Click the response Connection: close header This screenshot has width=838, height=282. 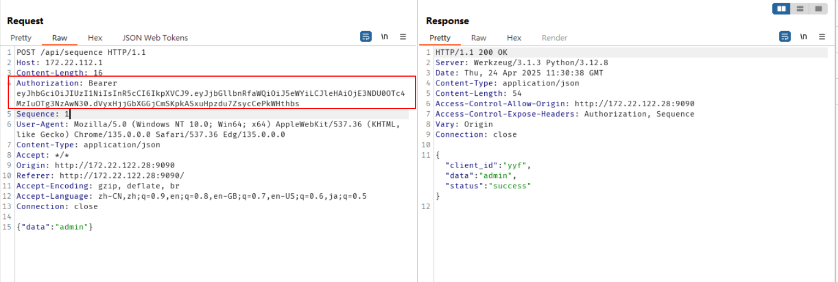point(476,134)
